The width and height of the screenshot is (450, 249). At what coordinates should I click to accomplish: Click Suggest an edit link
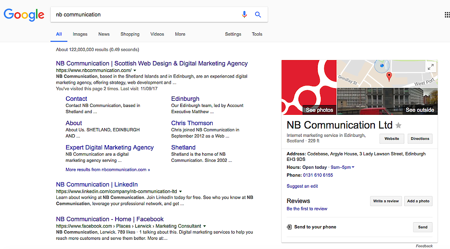[302, 186]
